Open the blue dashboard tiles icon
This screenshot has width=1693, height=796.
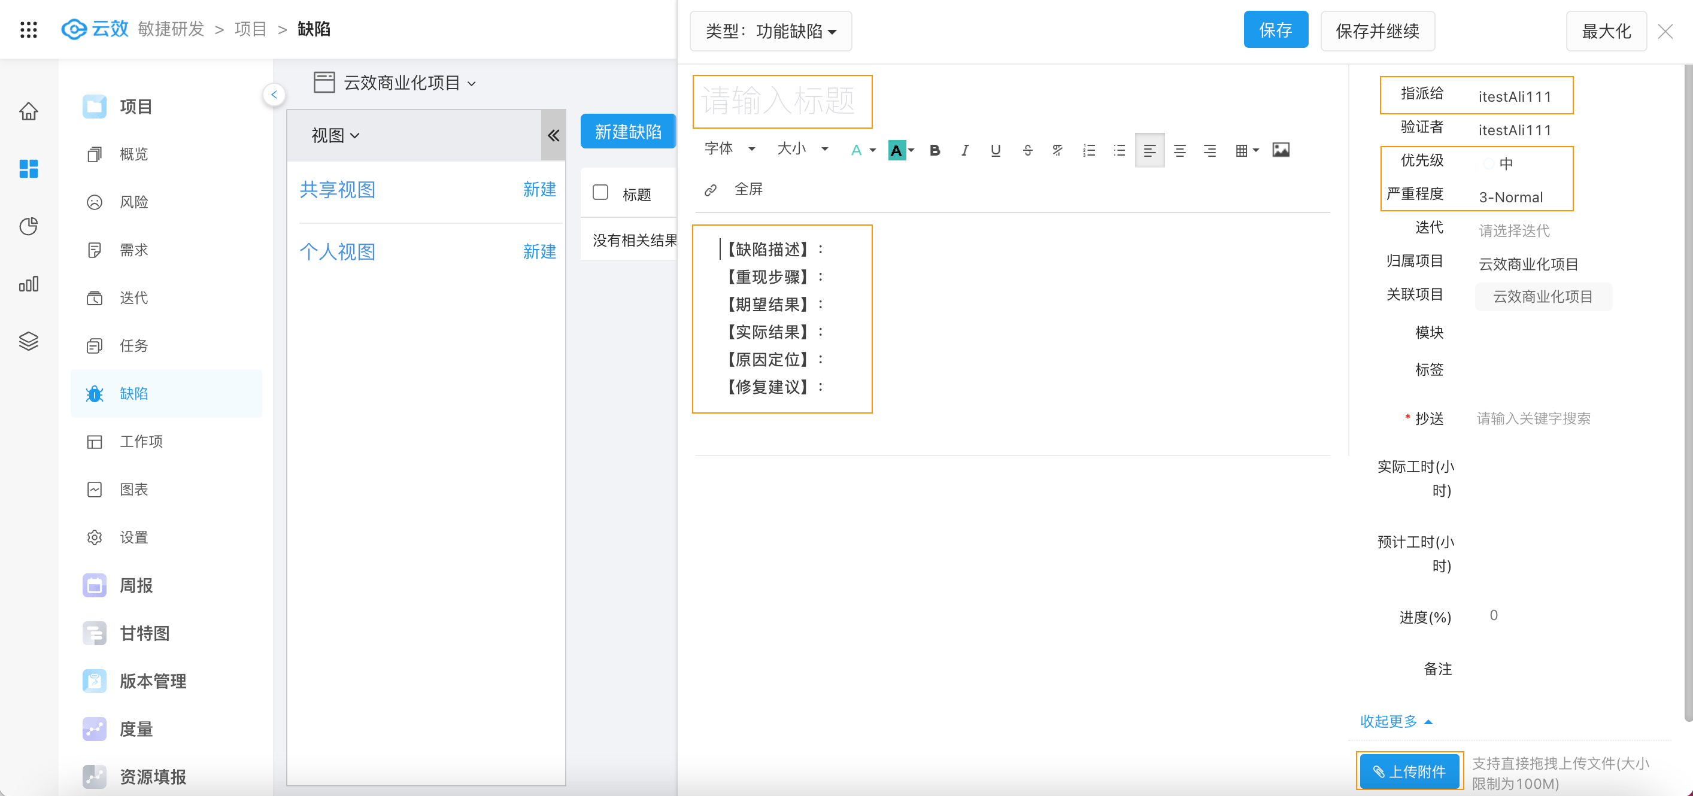pos(28,169)
